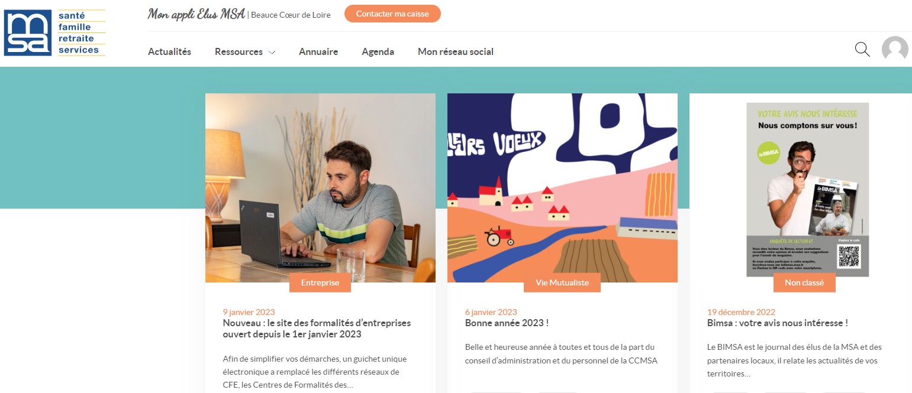
Task: Go to the Annuaire menu item
Action: point(318,51)
